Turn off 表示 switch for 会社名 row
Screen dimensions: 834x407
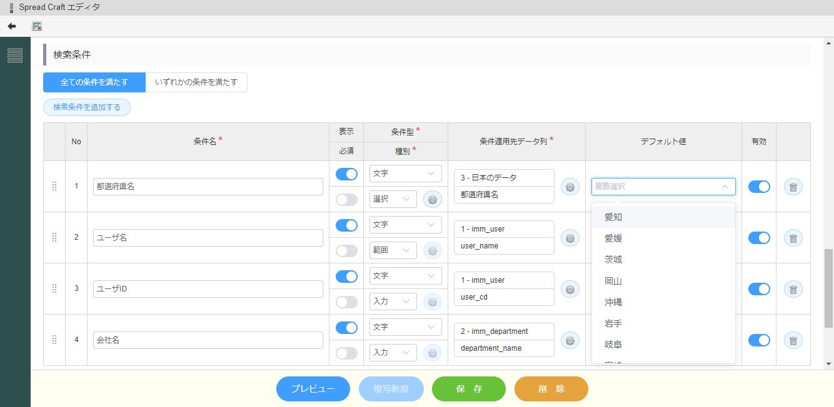pos(346,328)
